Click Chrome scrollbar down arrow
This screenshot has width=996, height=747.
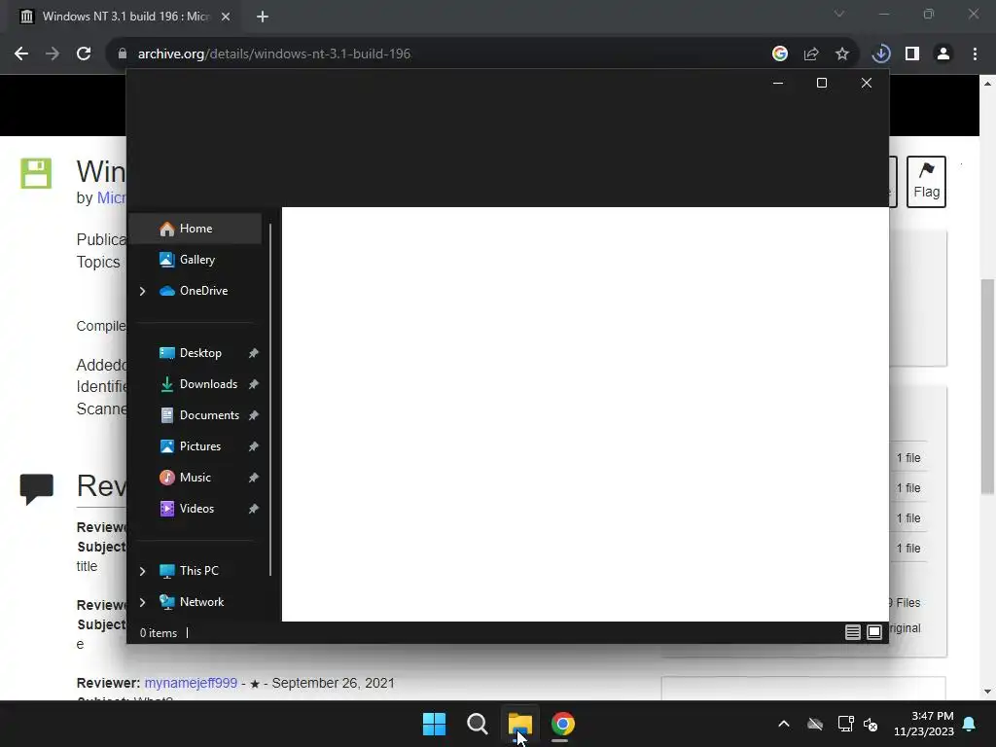point(988,692)
